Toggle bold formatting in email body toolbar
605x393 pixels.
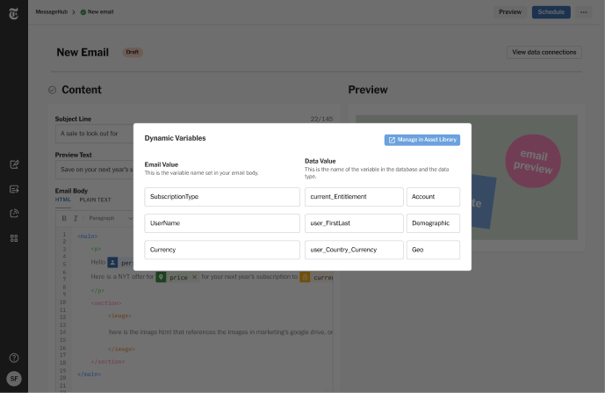(64, 218)
